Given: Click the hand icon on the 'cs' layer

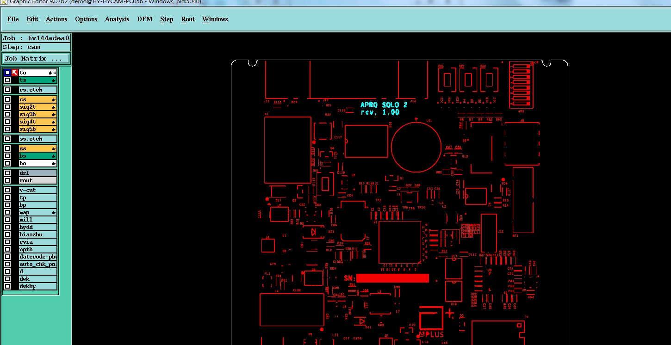Looking at the screenshot, I should [54, 100].
